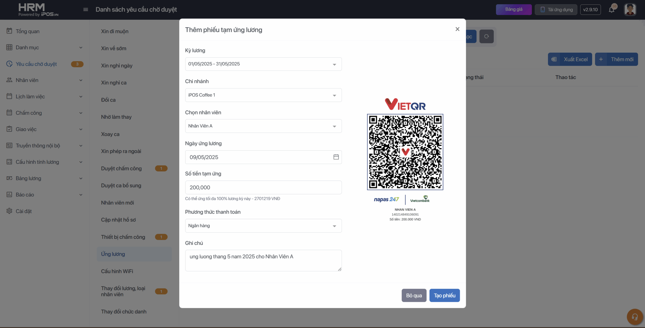645x328 pixels.
Task: Click the Bỏ qua button
Action: point(414,295)
